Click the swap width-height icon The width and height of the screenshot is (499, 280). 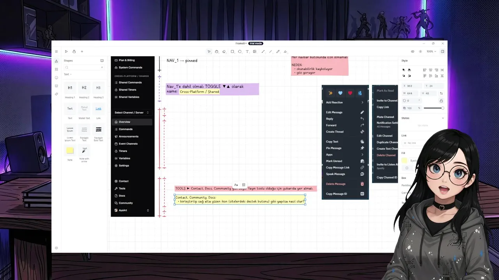point(441,93)
